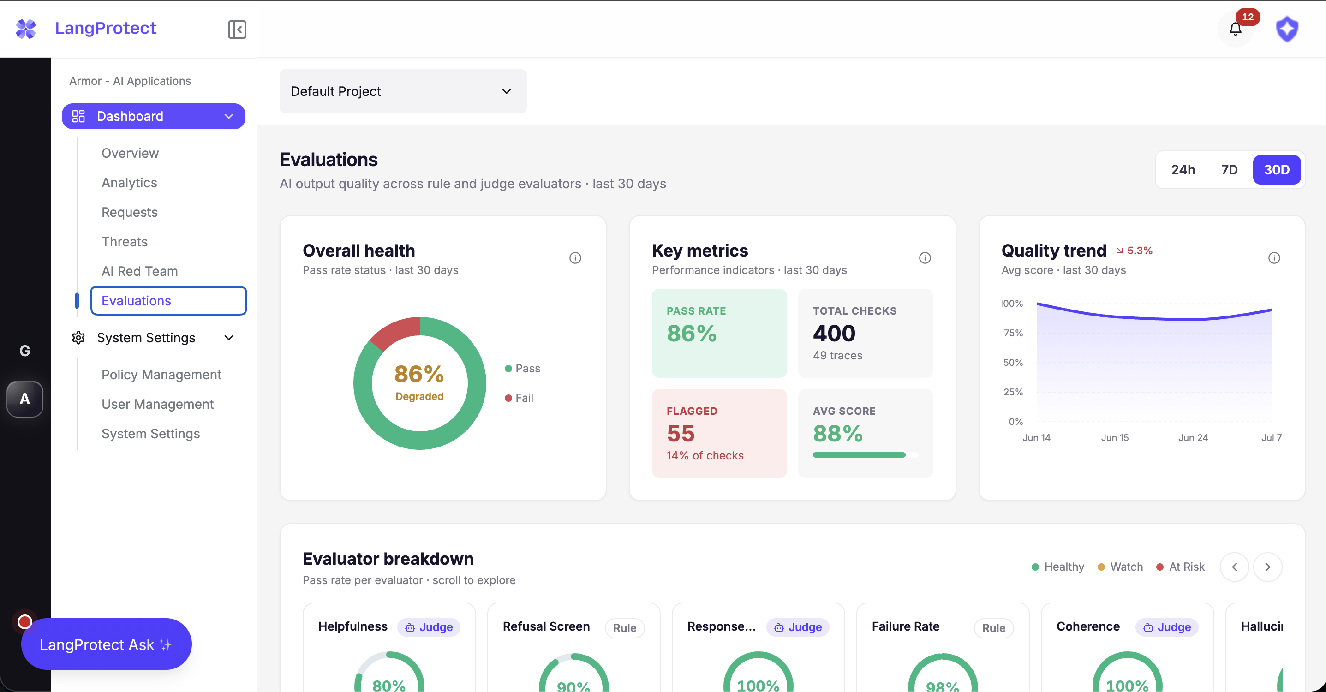Click the Flagged 55 metric tile
Image resolution: width=1326 pixels, height=692 pixels.
(719, 433)
